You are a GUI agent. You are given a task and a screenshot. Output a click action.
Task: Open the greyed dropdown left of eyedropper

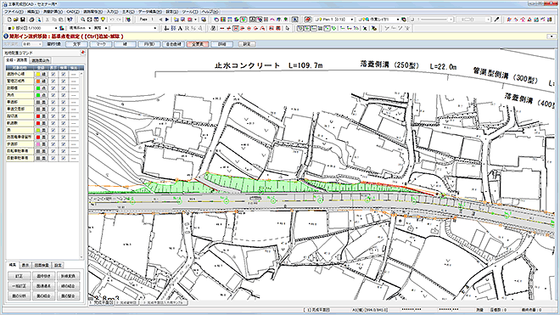click(x=473, y=20)
